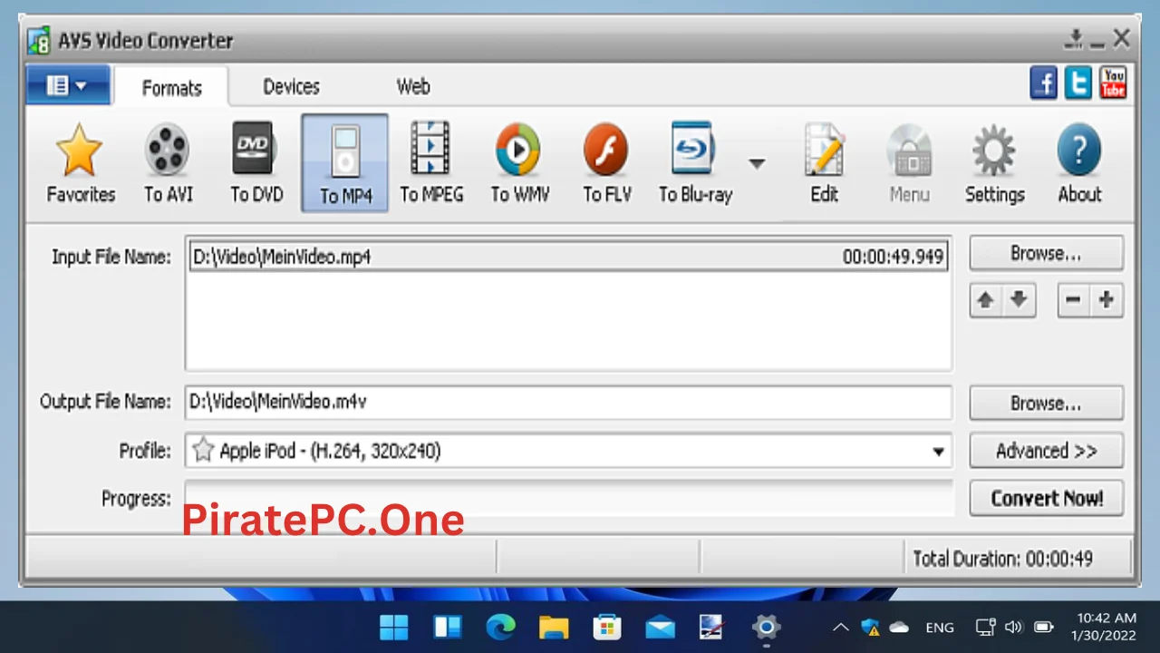Screen dimensions: 1160x653
Task: Add file with the plus button
Action: 1107,300
